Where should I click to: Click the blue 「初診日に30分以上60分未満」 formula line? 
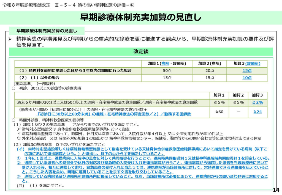114,114
